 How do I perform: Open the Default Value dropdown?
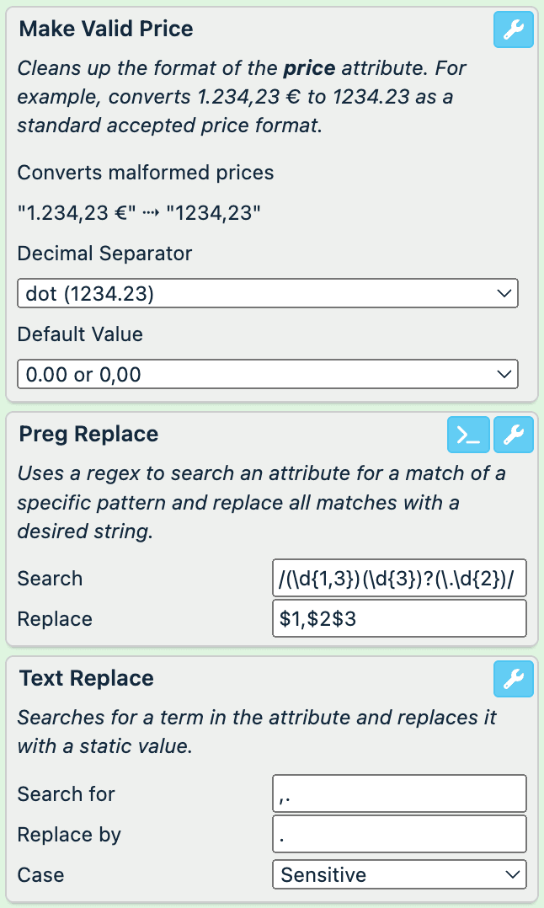pos(267,374)
